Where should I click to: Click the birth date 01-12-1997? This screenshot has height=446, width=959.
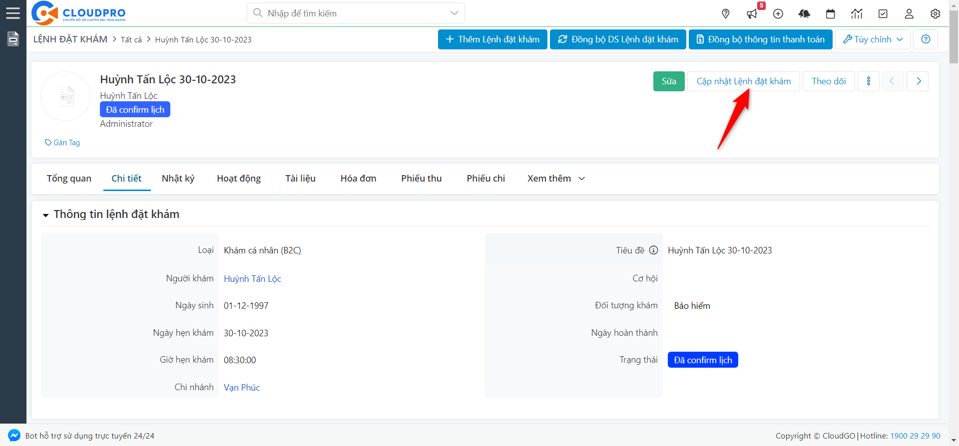pyautogui.click(x=246, y=306)
